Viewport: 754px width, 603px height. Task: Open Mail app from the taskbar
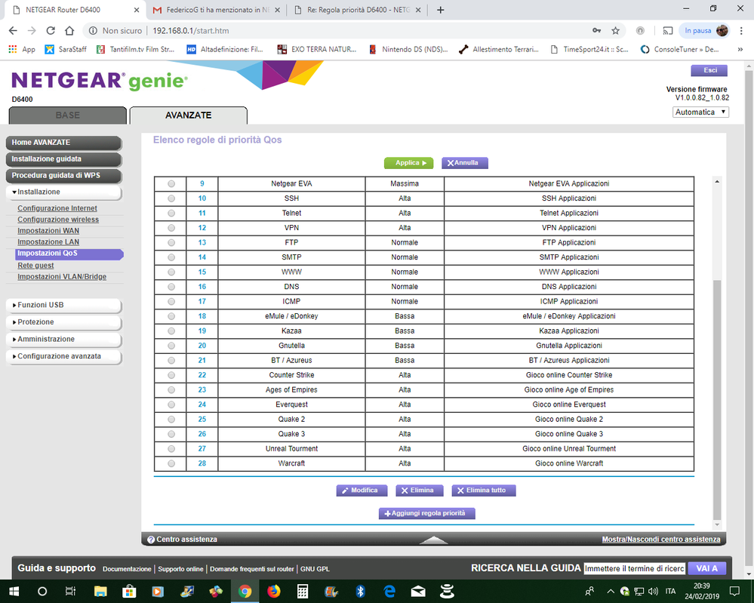pyautogui.click(x=418, y=592)
